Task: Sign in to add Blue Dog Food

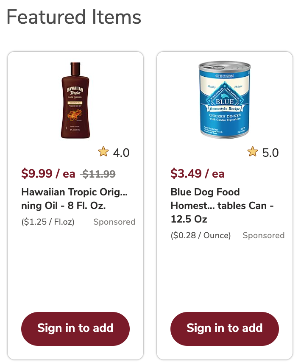Action: (x=225, y=329)
